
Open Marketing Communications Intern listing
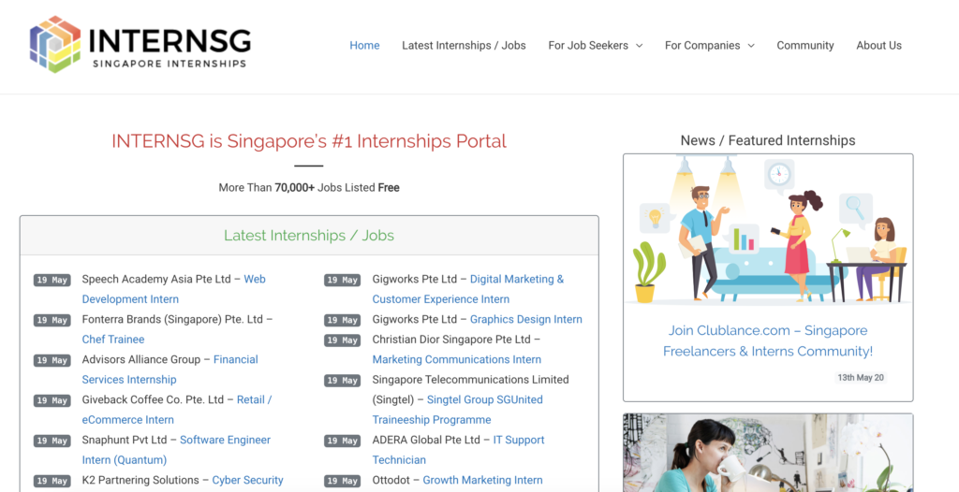[x=457, y=359]
